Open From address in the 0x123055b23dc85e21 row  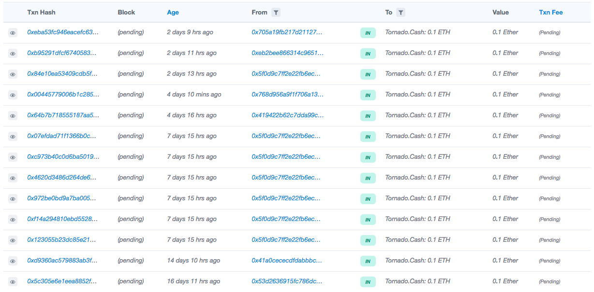pyautogui.click(x=286, y=240)
